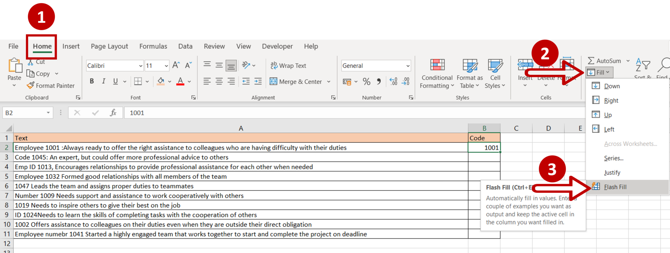Toggle Italic formatting

(103, 81)
